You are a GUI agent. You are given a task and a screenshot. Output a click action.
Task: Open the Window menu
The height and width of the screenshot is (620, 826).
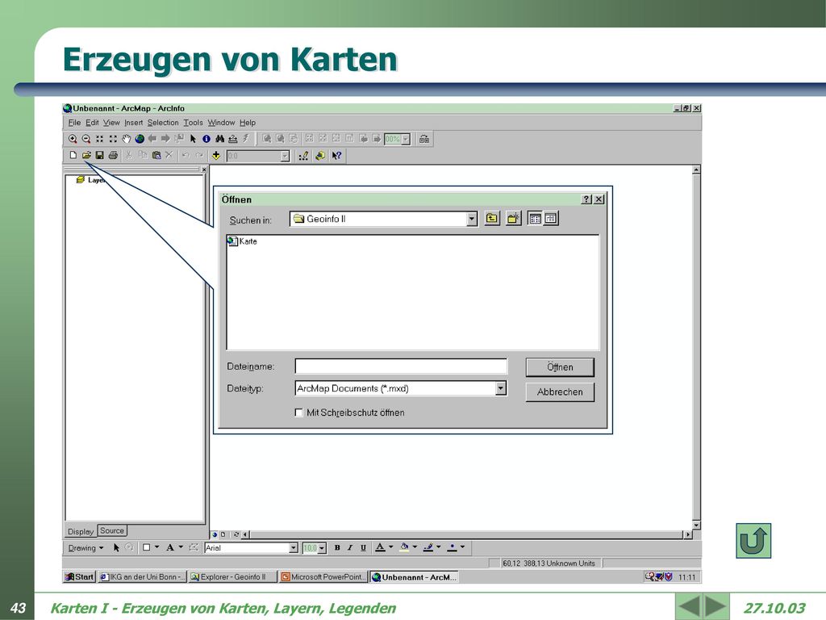221,123
